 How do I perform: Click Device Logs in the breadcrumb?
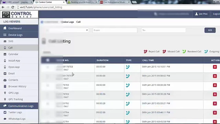coord(68,22)
